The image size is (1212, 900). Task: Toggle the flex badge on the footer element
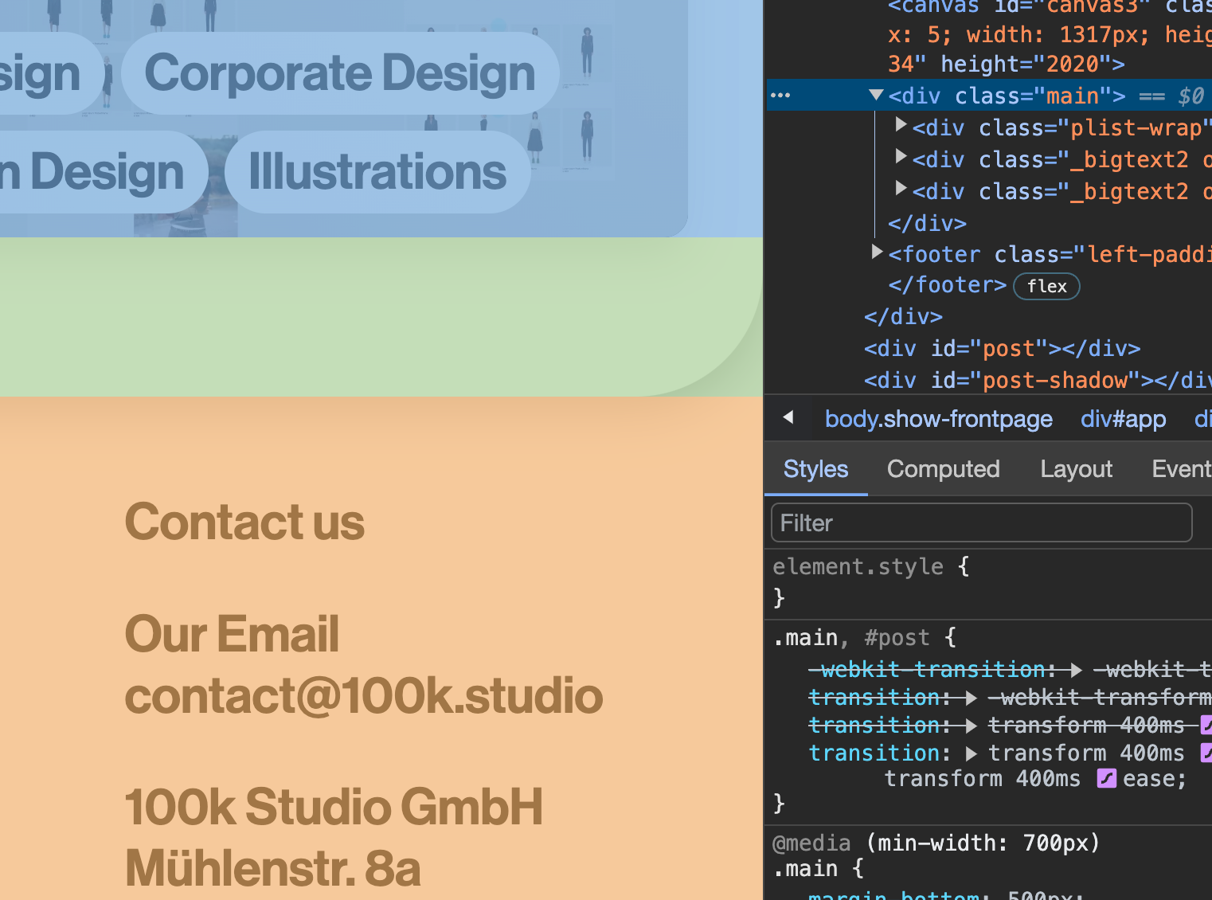coord(1046,286)
